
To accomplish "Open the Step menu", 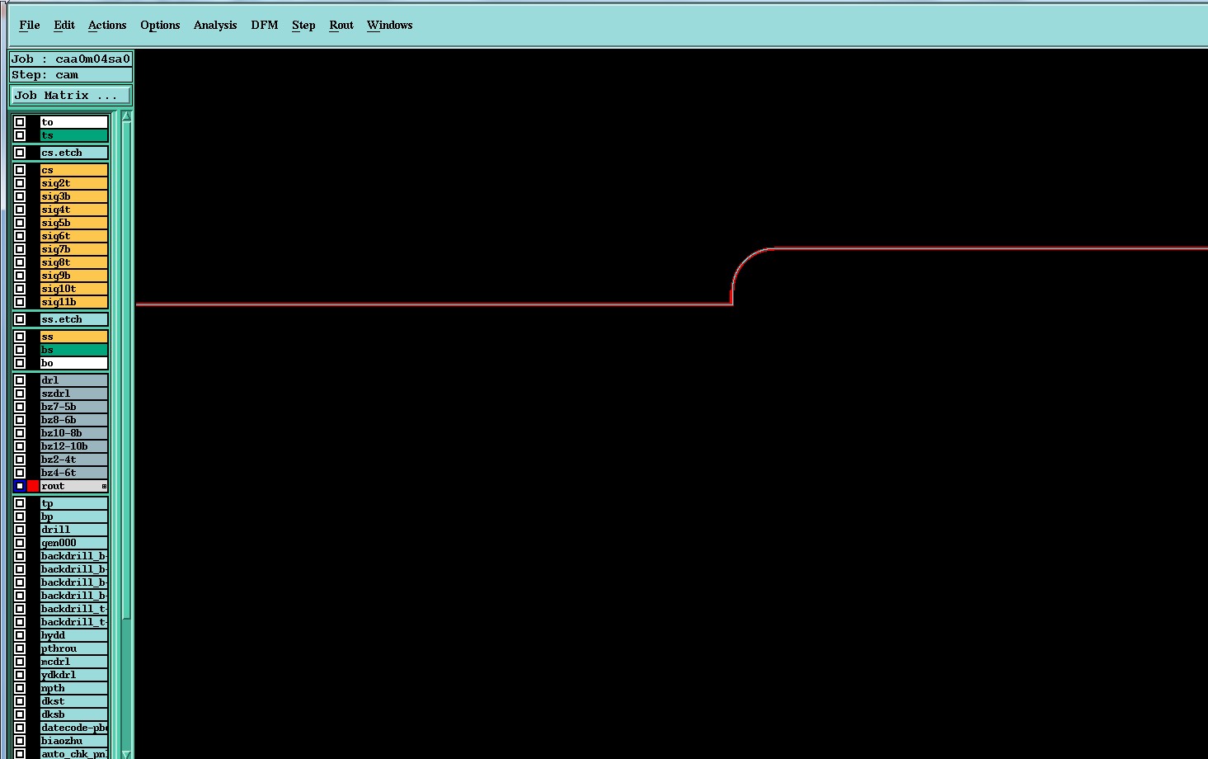I will coord(303,25).
